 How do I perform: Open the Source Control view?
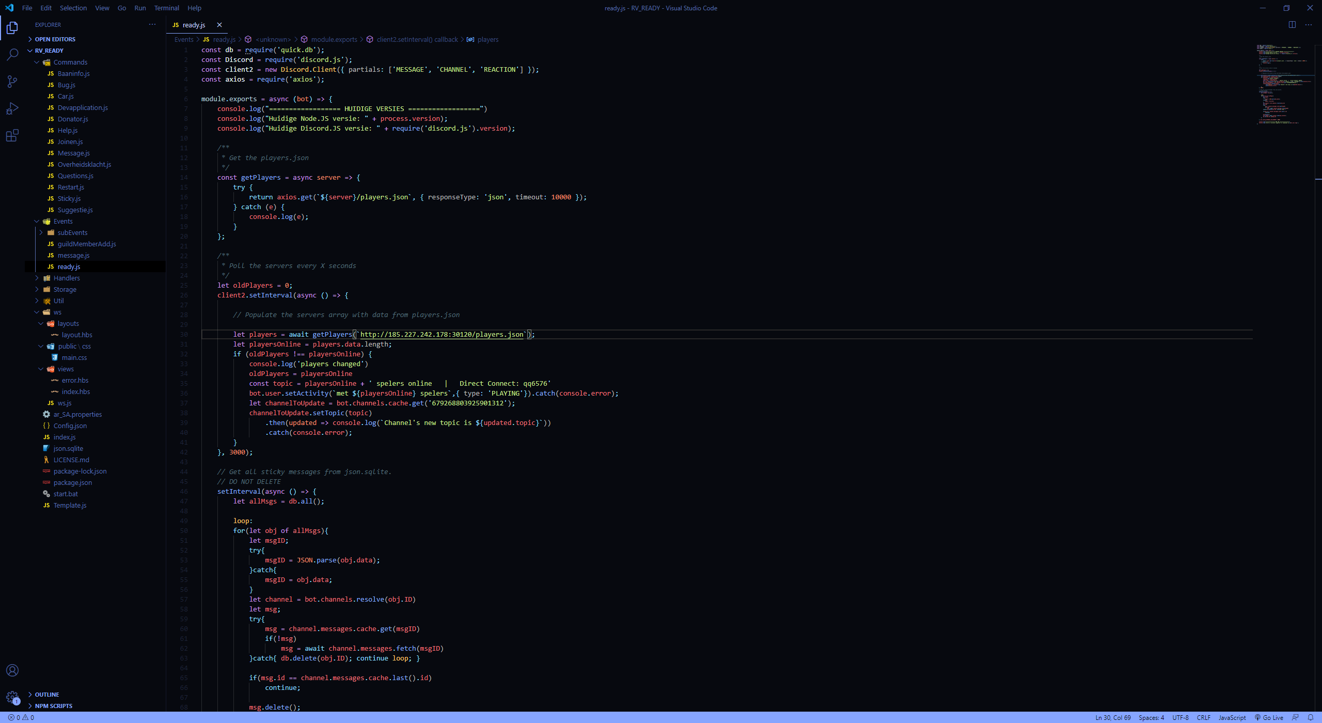12,82
